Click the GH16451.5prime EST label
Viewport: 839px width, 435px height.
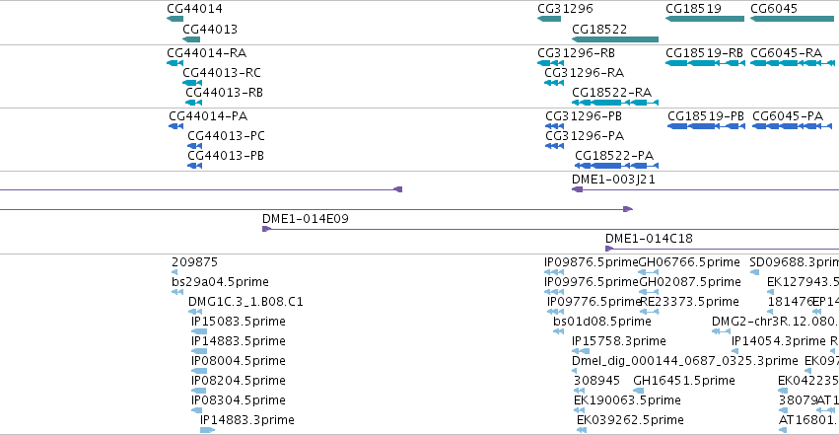(684, 381)
